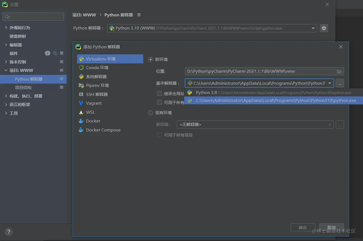Click the PyCharm icon in 添加 Python 解释器 title
The image size is (363, 241).
tap(78, 47)
